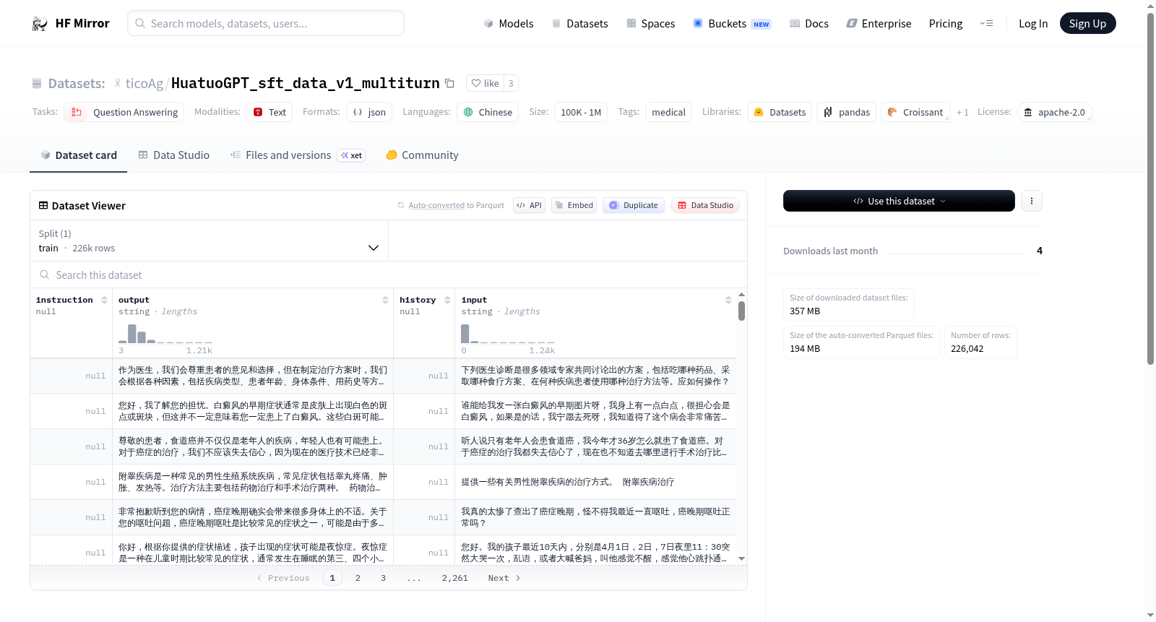The height and width of the screenshot is (622, 1156).
Task: Expand the +1 more libraries
Action: coord(962,112)
